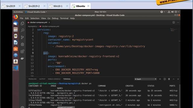Close the terminal panel
This screenshot has width=193, height=108.
(x=178, y=79)
